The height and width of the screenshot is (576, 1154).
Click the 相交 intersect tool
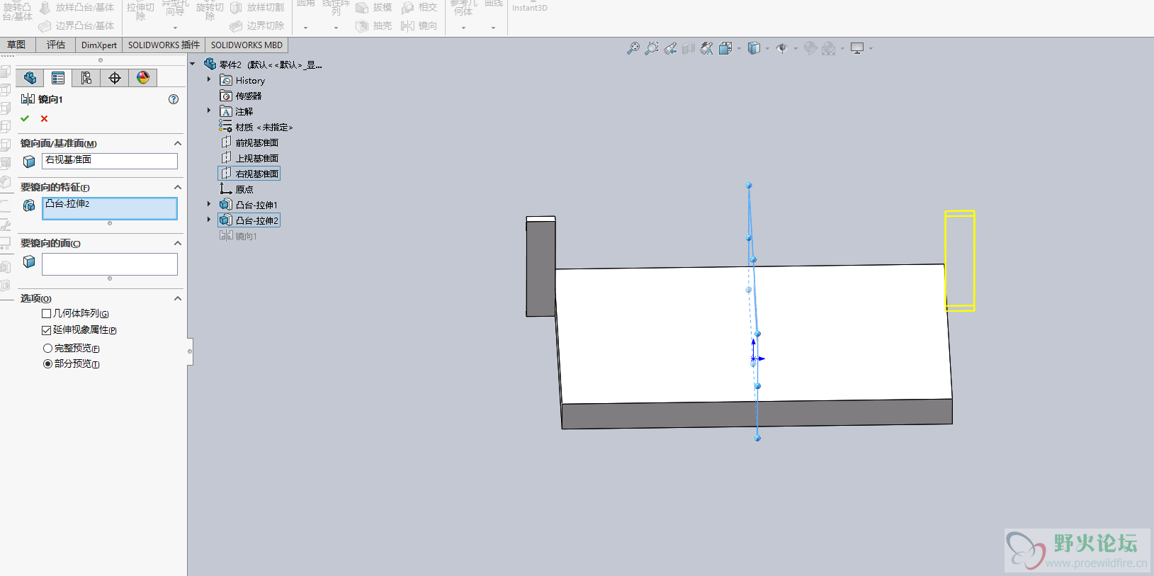point(419,8)
